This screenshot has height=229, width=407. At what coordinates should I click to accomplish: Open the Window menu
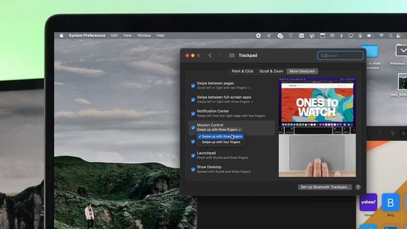(144, 36)
